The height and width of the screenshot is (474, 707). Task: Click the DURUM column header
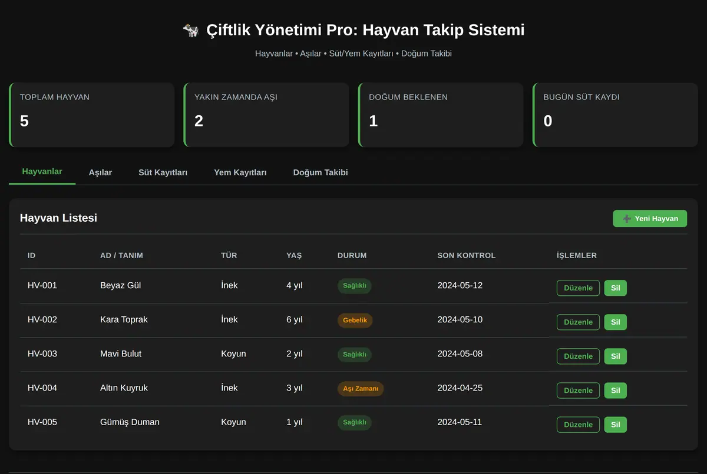tap(352, 255)
